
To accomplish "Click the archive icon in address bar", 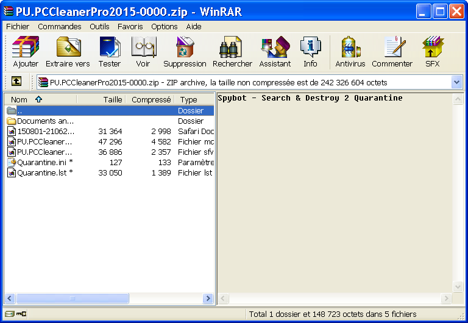I will pos(43,82).
